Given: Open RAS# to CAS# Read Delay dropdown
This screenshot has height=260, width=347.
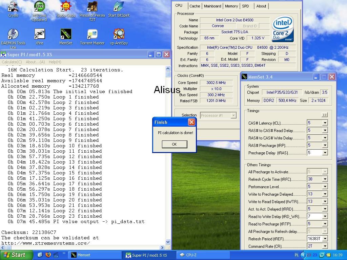Looking at the screenshot, I should click(325, 130).
